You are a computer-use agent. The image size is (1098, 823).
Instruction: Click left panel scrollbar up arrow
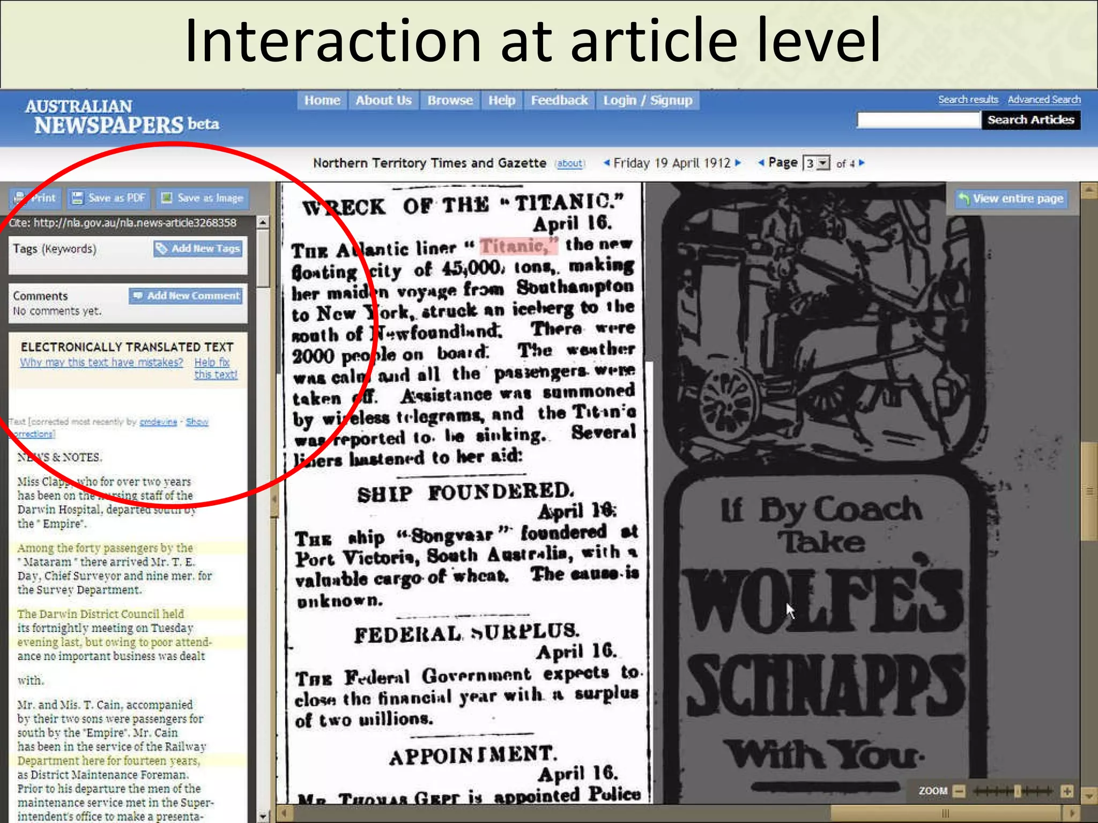pos(263,222)
